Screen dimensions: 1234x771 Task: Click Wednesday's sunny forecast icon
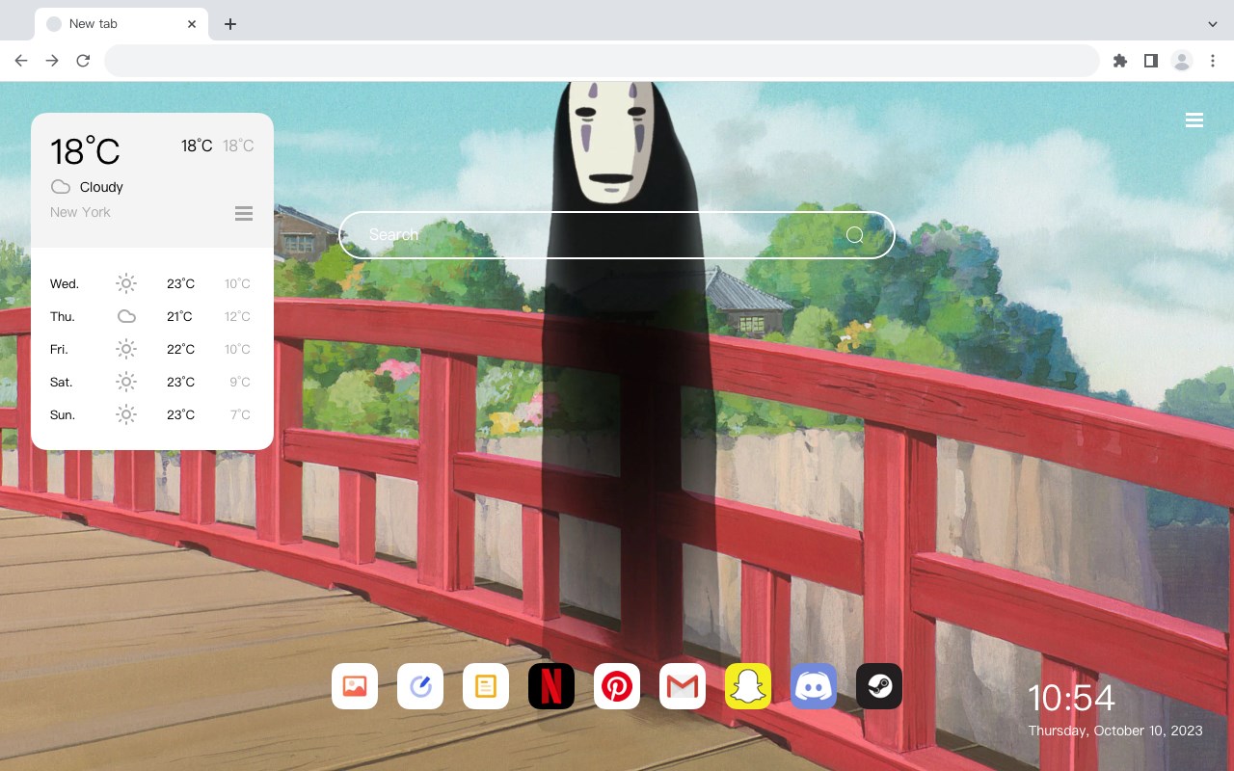pos(126,283)
